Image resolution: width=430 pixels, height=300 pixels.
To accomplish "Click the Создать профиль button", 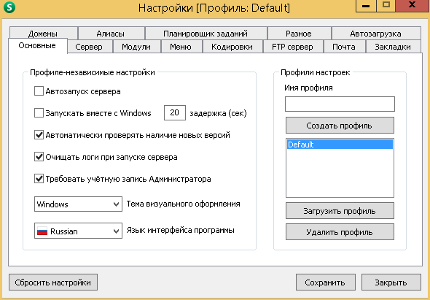I will coord(340,126).
